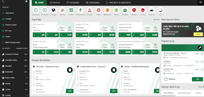This screenshot has height=97, width=204.
Task: Select Tottenham win odds 11/2
Action: [66, 35]
